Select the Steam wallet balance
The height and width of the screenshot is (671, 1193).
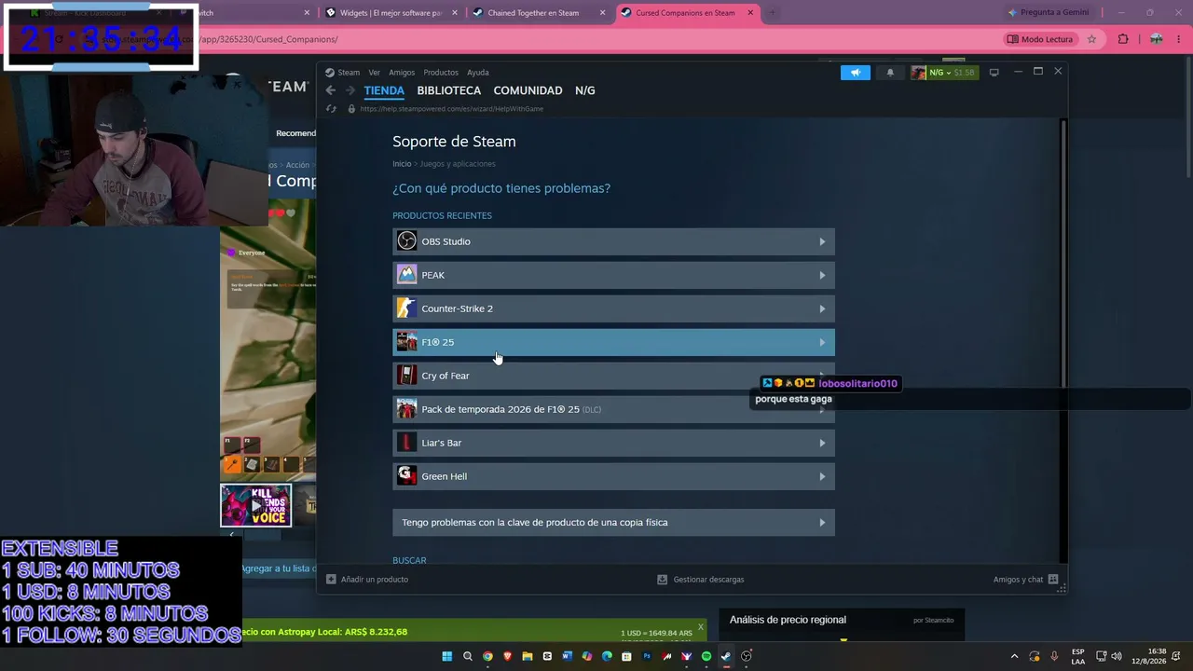point(964,72)
